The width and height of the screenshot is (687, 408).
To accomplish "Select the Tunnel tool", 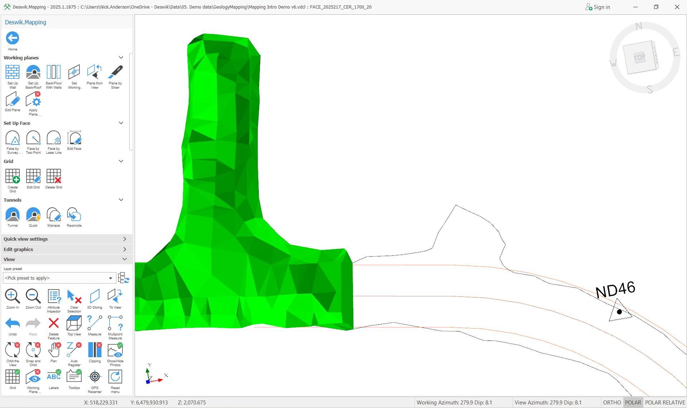I will 13,217.
